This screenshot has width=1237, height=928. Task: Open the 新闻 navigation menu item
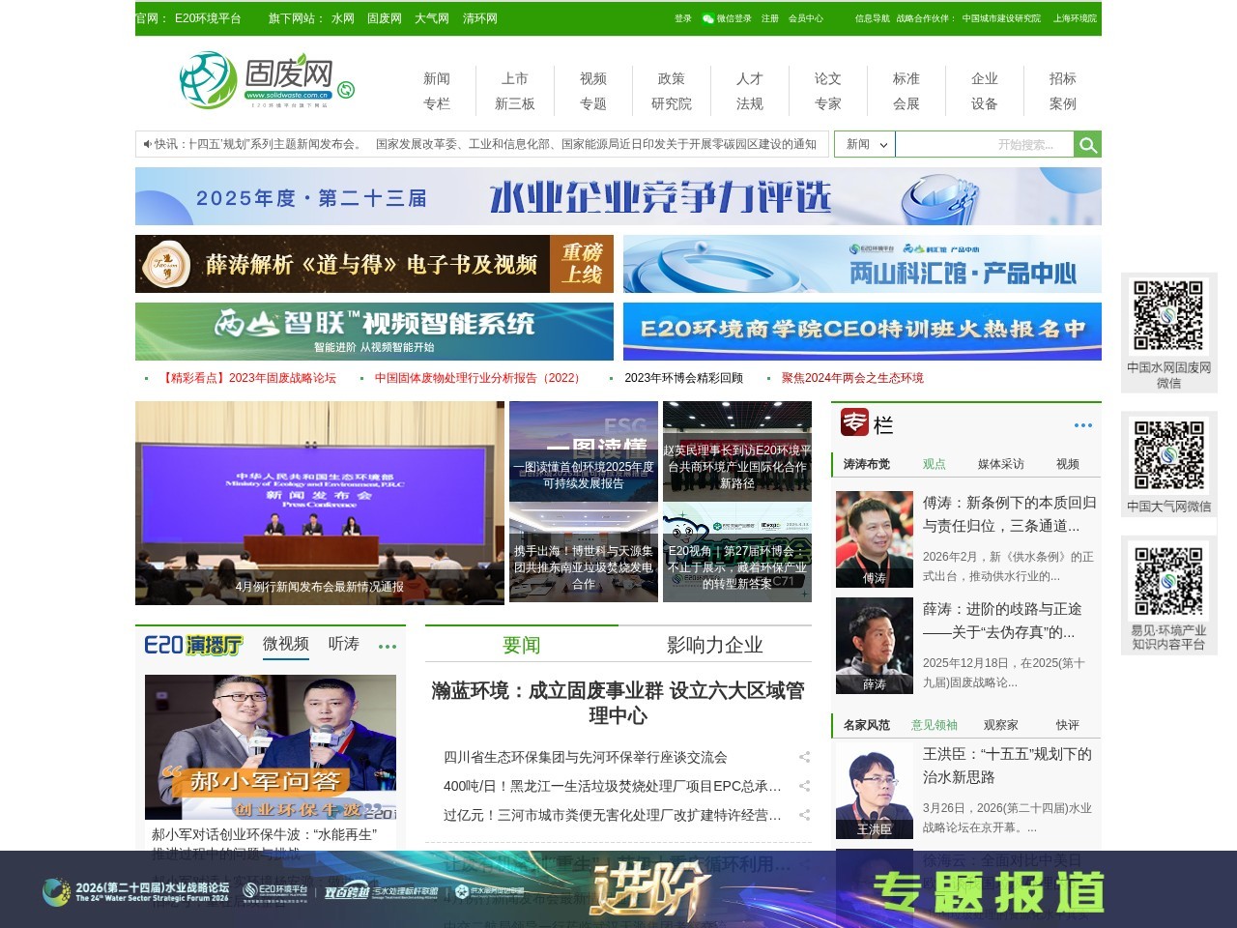[x=437, y=78]
